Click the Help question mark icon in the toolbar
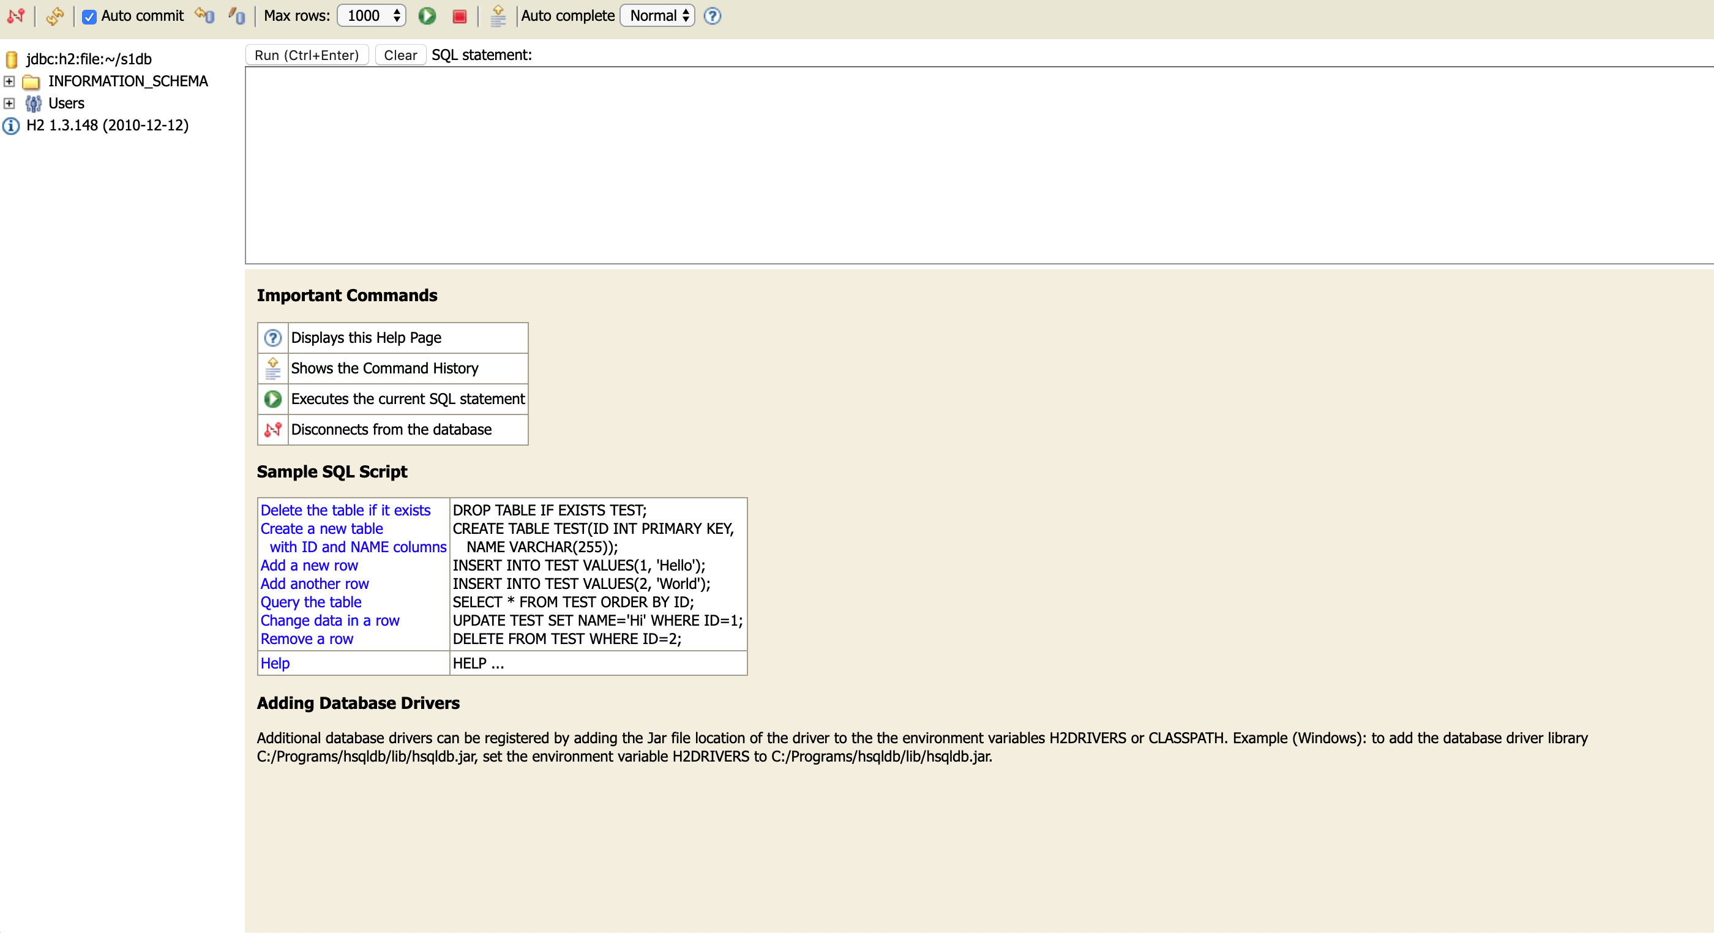1714x933 pixels. click(x=712, y=15)
